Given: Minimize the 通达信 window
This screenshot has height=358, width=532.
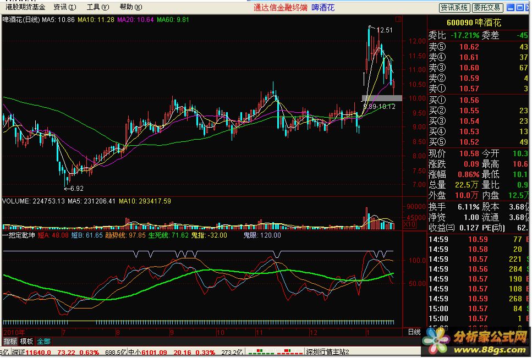Looking at the screenshot, I should tap(510, 8).
